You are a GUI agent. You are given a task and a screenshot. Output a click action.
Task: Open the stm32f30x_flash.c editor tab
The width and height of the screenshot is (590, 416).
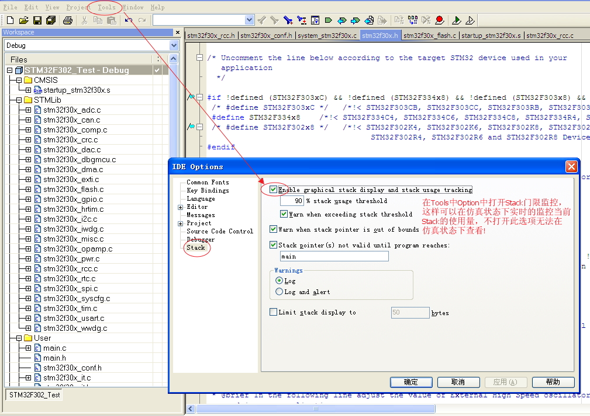pyautogui.click(x=429, y=35)
